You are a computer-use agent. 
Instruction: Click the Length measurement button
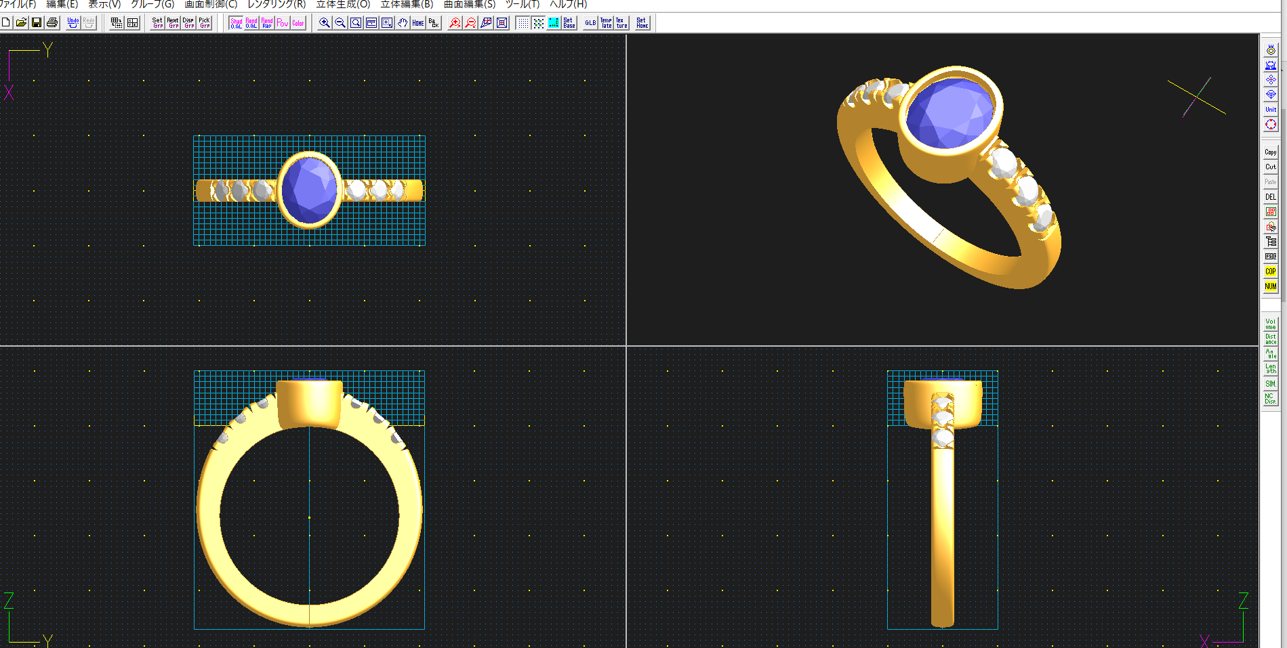pyautogui.click(x=1271, y=369)
